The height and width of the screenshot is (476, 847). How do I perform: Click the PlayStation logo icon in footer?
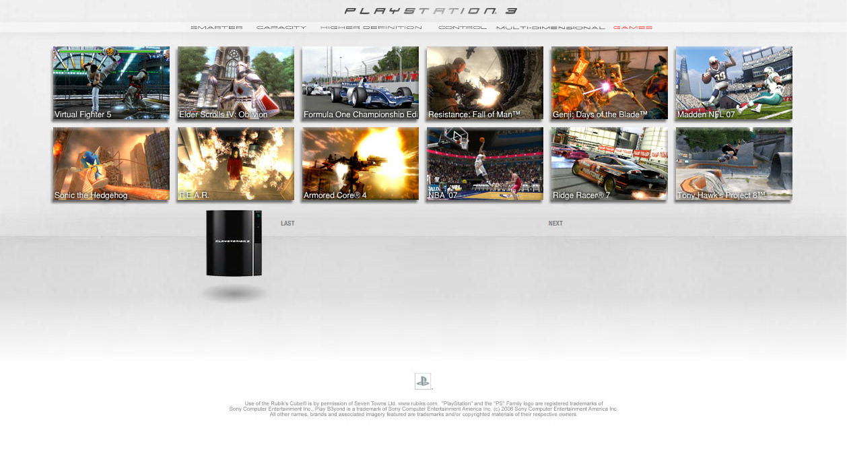423,381
